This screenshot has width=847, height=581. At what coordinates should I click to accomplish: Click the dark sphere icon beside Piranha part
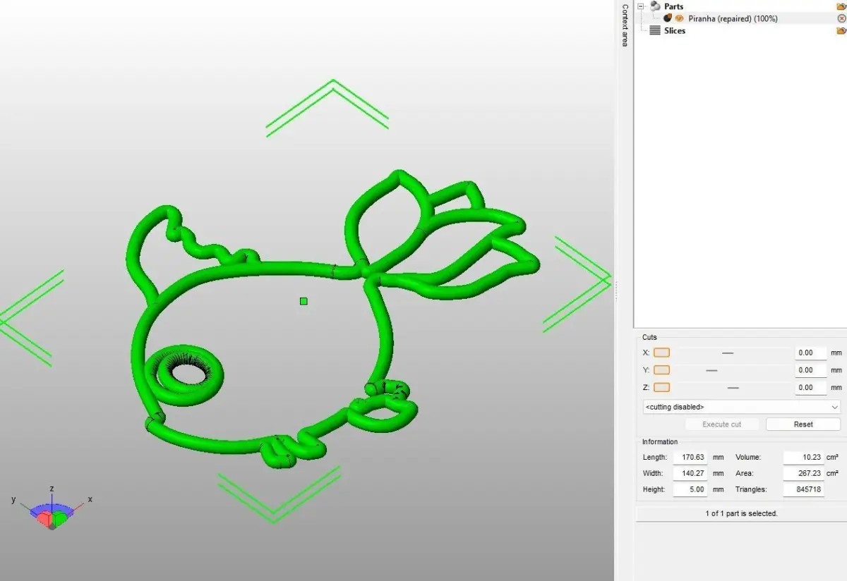click(x=667, y=18)
